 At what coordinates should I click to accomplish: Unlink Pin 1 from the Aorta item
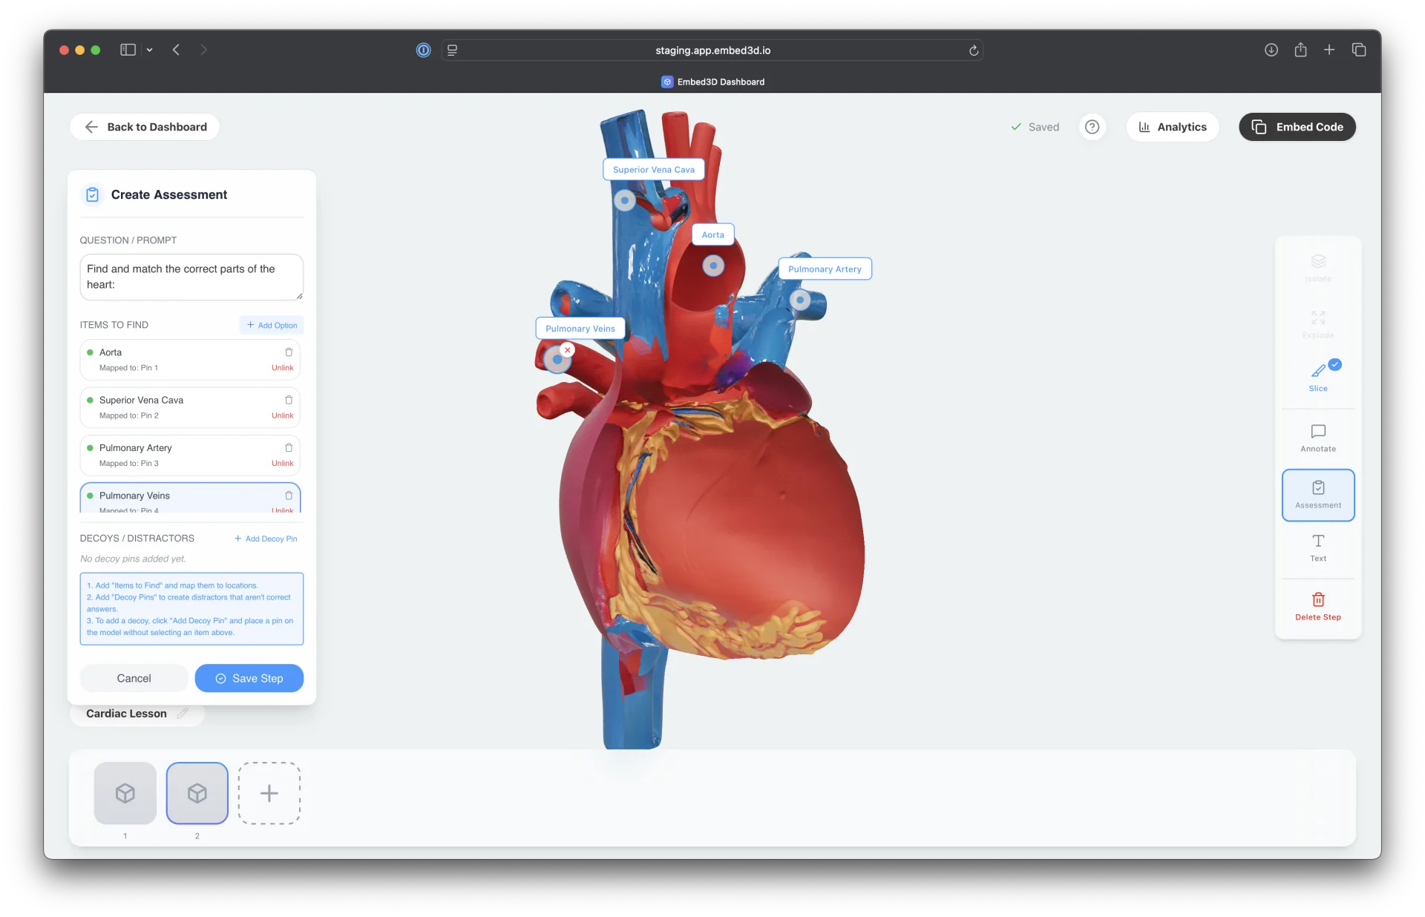tap(283, 367)
